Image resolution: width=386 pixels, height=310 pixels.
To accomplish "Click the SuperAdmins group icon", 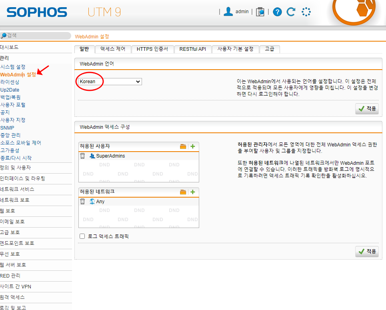I will click(92, 156).
